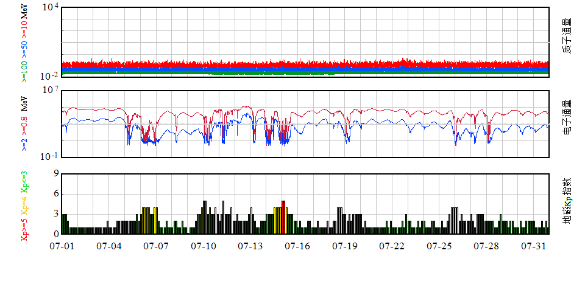The height and width of the screenshot is (287, 585).
Task: Click the MeV unit on electron flux axis
Action: click(x=24, y=104)
